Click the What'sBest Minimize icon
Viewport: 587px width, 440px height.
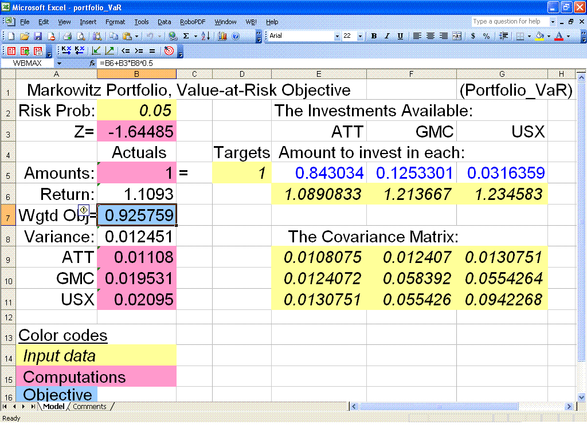(x=96, y=50)
